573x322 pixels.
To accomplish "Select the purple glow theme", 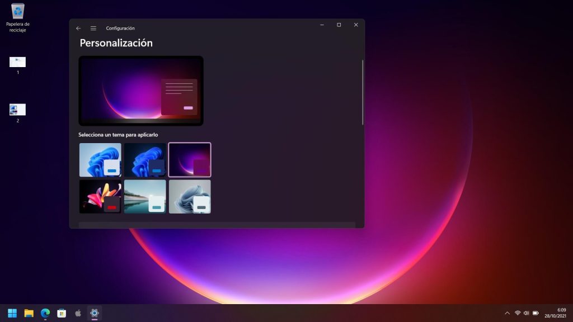I will pyautogui.click(x=190, y=160).
